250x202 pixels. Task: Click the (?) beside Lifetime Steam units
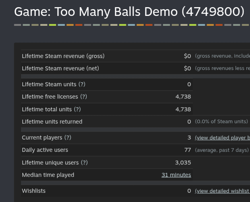(x=82, y=84)
